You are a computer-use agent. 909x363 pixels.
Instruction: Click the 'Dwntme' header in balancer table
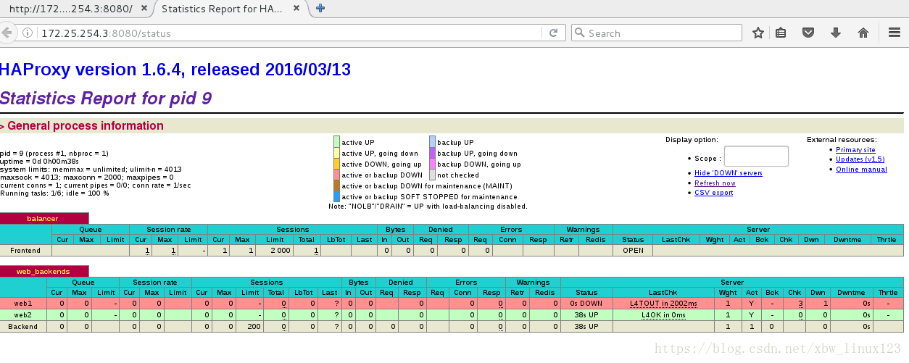(x=847, y=239)
